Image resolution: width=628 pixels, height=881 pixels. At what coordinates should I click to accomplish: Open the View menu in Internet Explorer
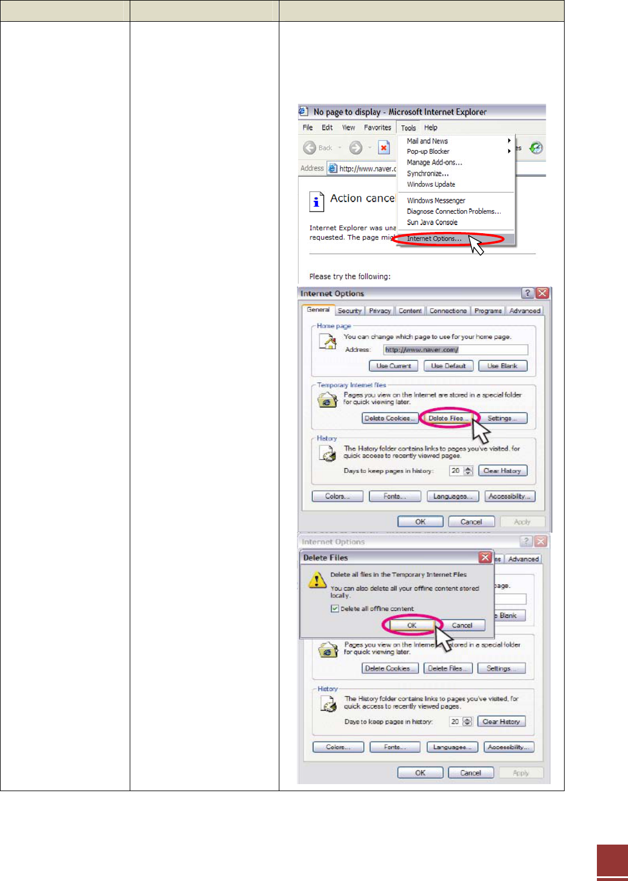tap(349, 127)
